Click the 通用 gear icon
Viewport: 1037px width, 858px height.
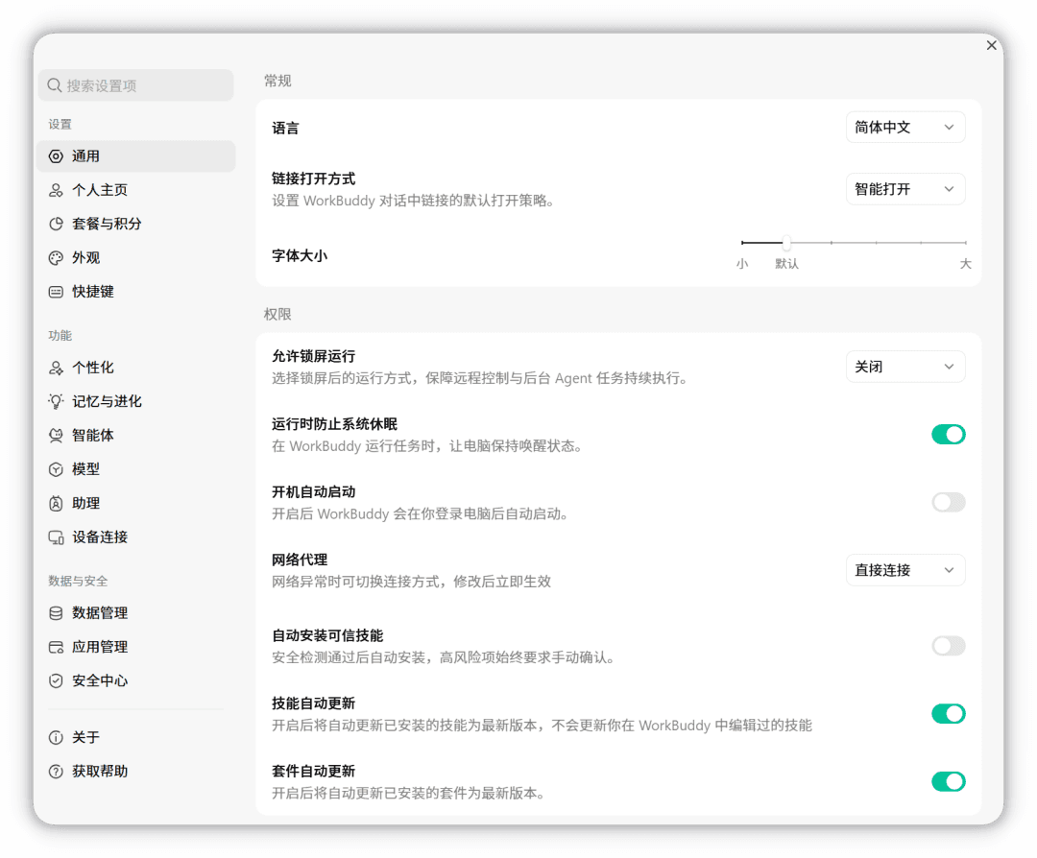click(x=57, y=156)
